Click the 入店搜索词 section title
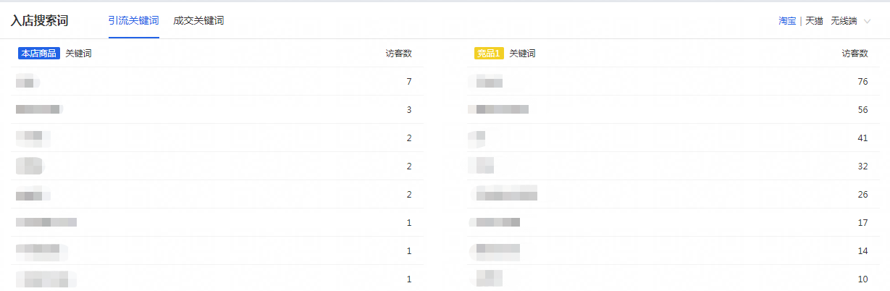890x291 pixels. pos(40,21)
